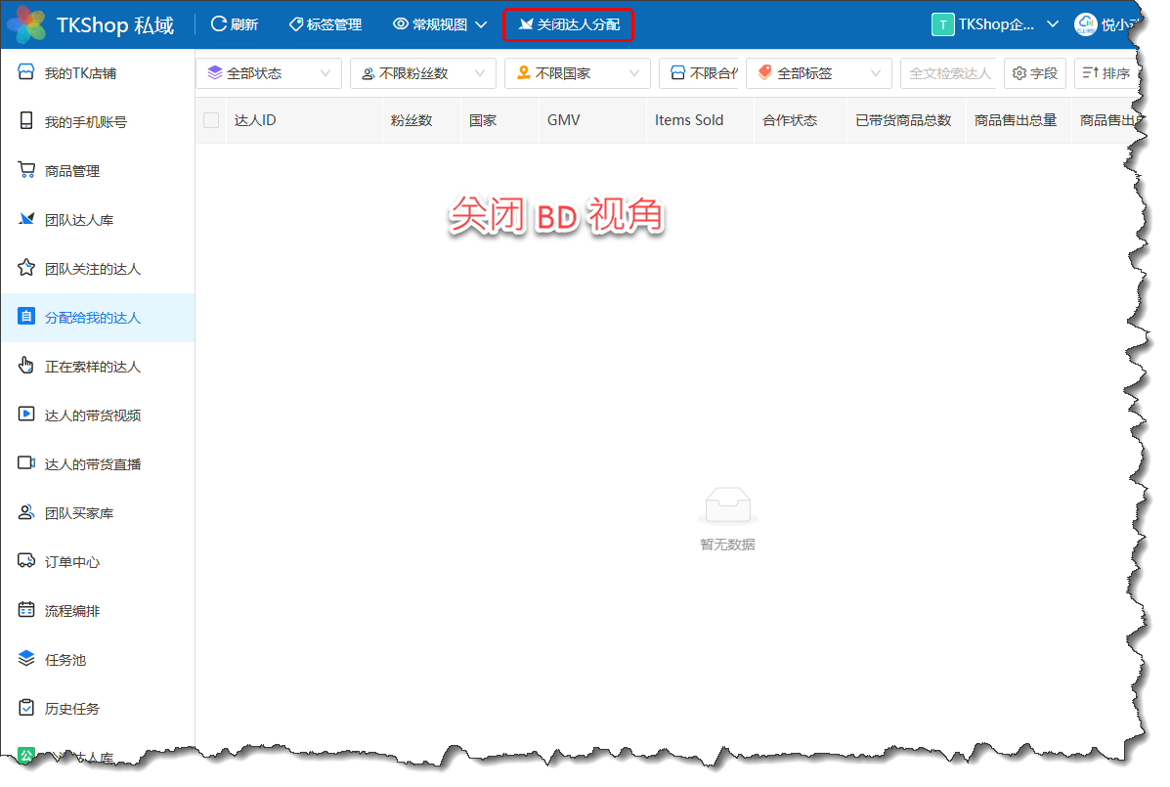
Task: Click 关闭达人分配 button
Action: pyautogui.click(x=569, y=24)
